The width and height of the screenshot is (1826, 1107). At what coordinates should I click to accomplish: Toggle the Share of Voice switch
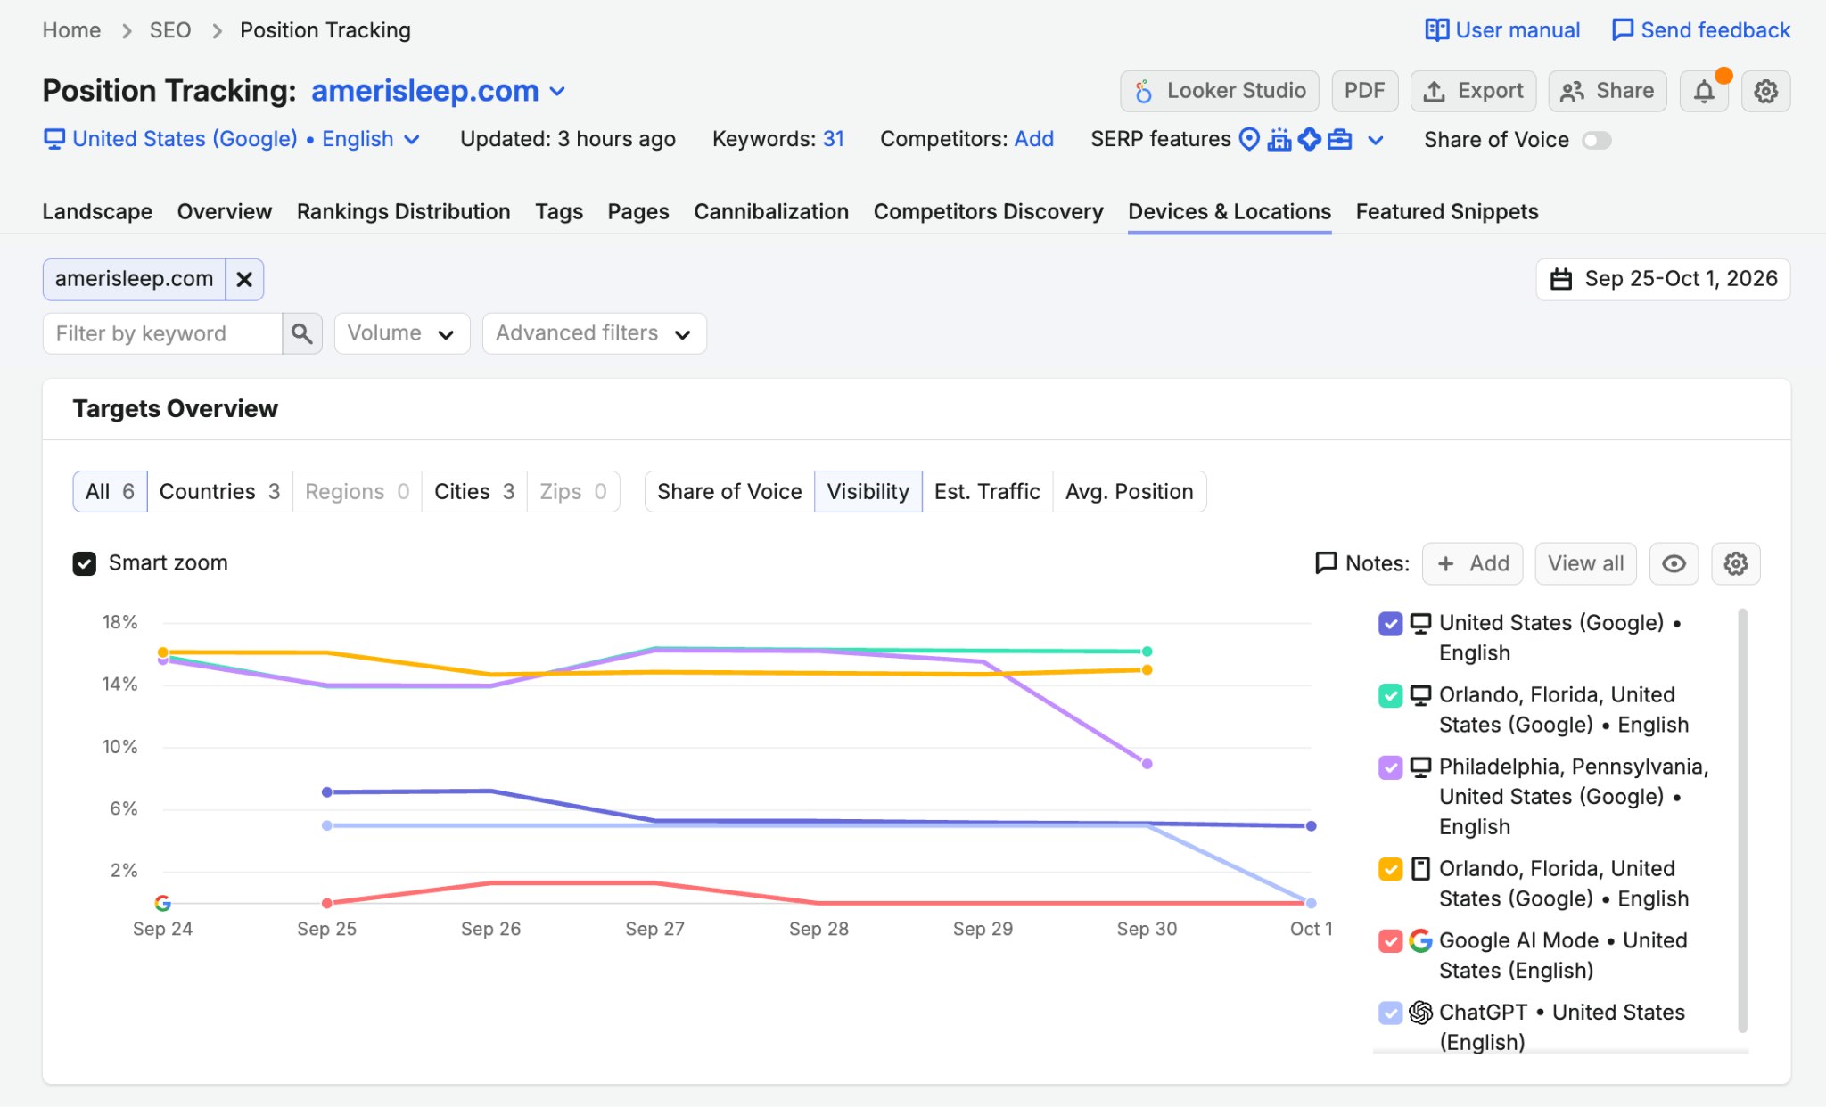(x=1597, y=140)
